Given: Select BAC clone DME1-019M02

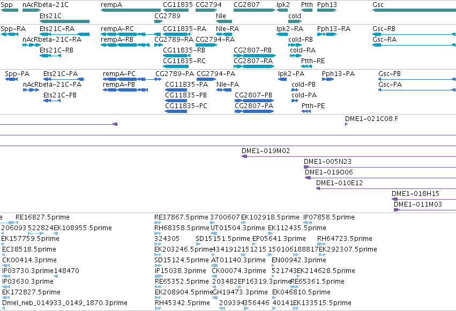Looking at the screenshot, I should click(349, 156).
